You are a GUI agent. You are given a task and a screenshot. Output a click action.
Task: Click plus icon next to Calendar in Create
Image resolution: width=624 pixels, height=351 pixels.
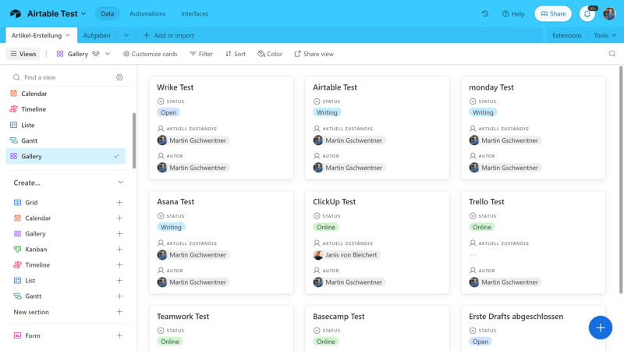click(119, 218)
